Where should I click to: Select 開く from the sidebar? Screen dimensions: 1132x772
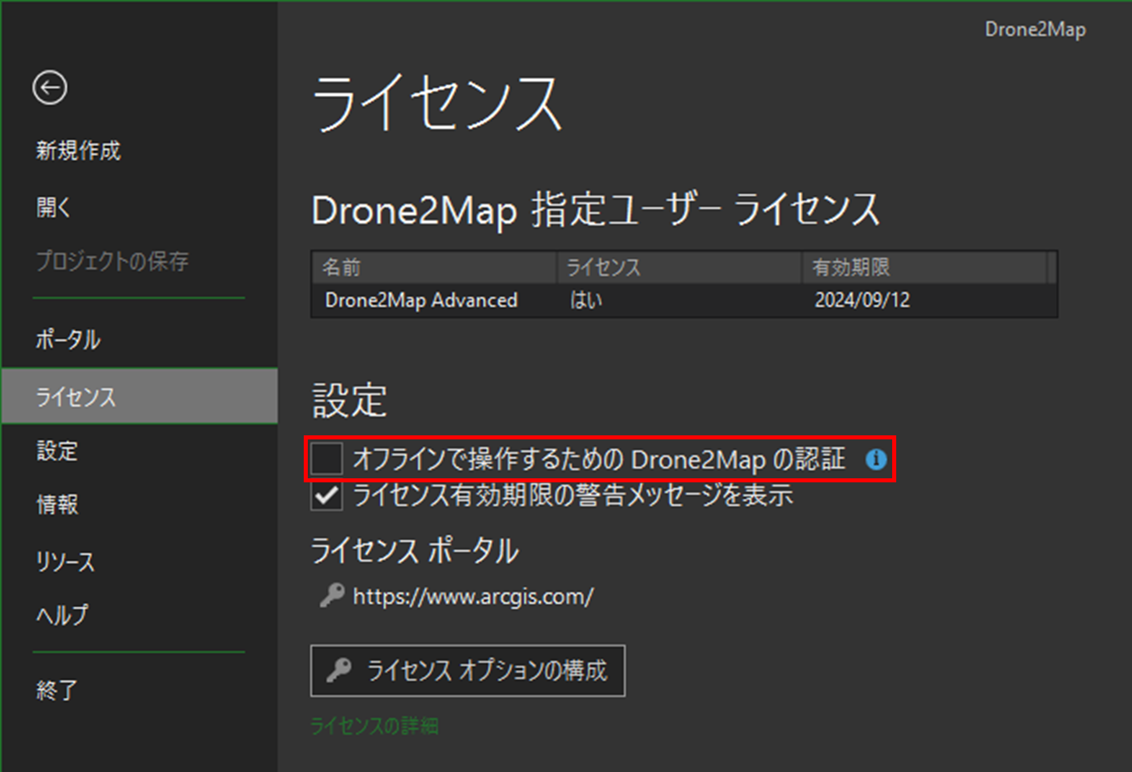53,207
